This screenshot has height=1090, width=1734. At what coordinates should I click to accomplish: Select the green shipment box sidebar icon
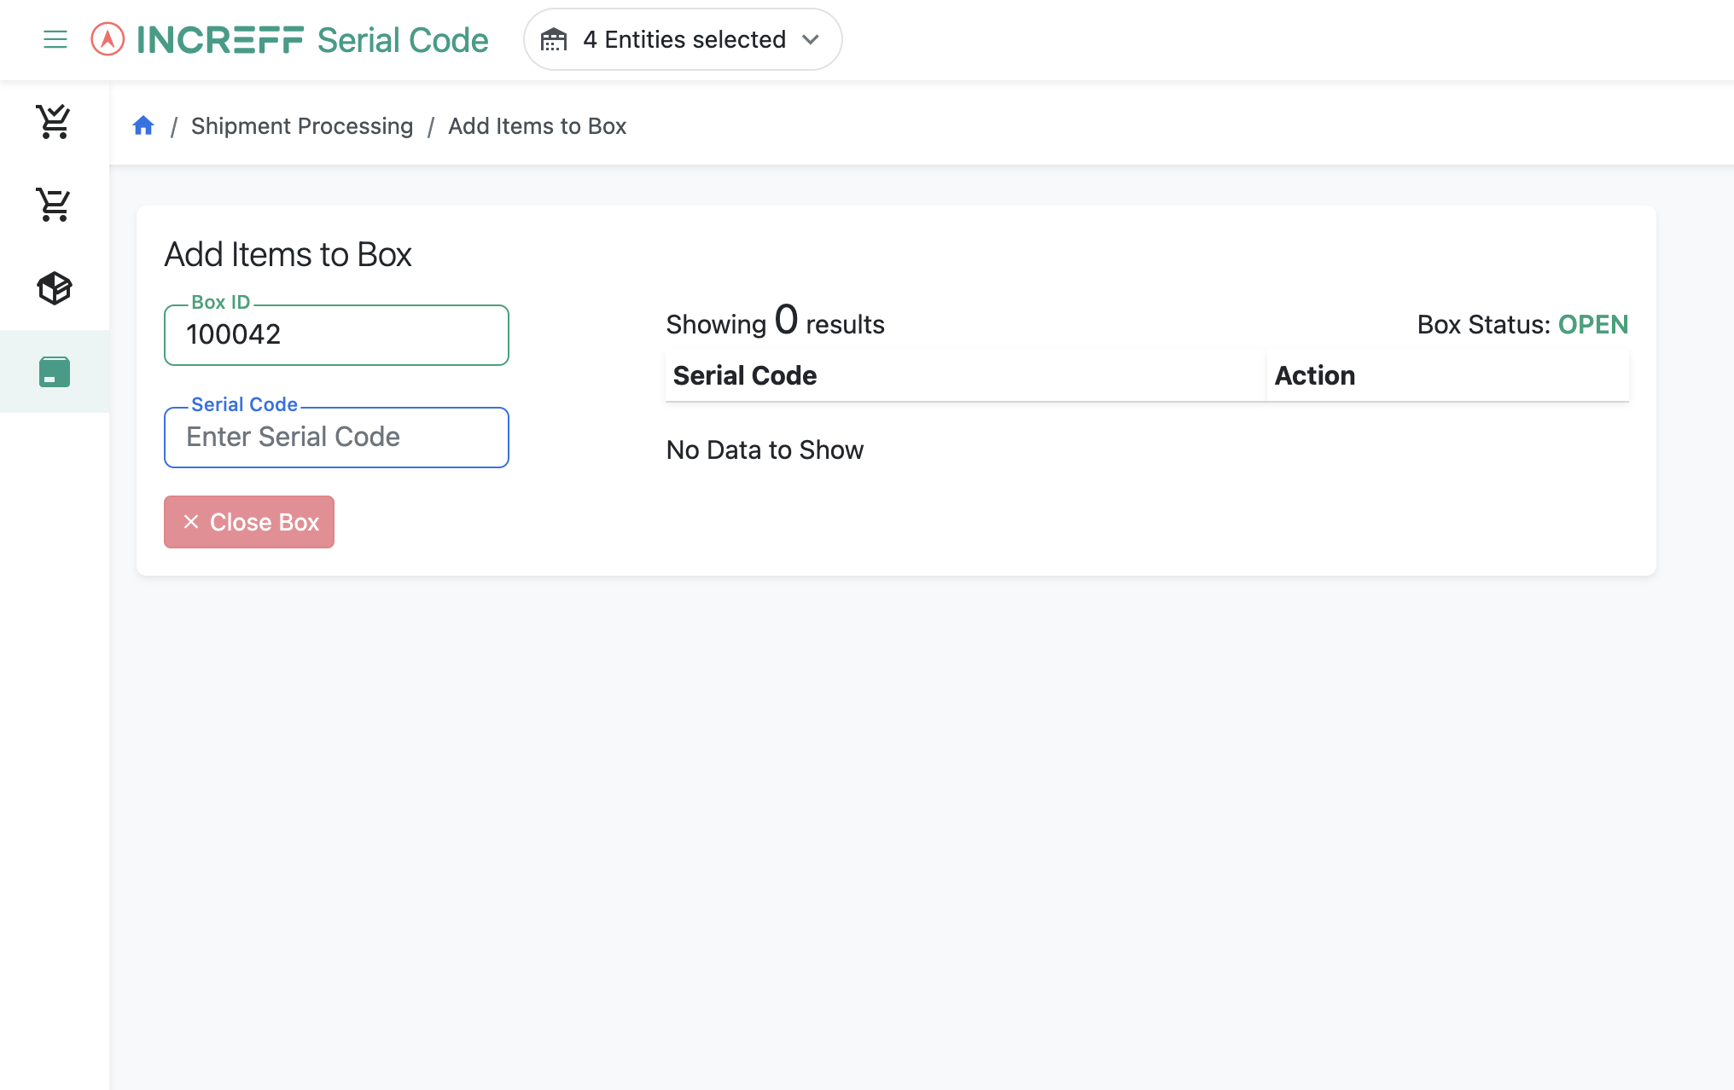pos(54,372)
